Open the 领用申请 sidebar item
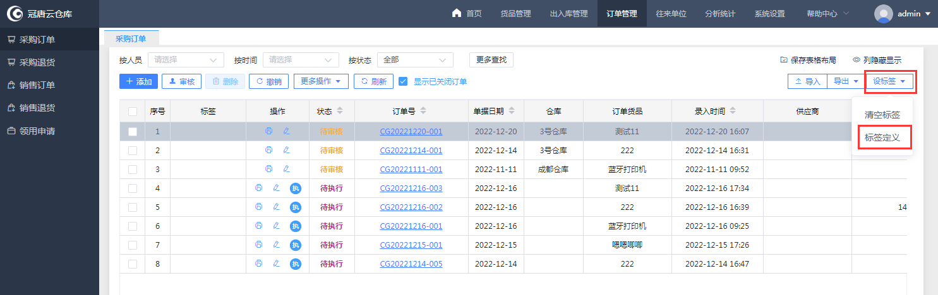The width and height of the screenshot is (938, 295). coord(49,131)
